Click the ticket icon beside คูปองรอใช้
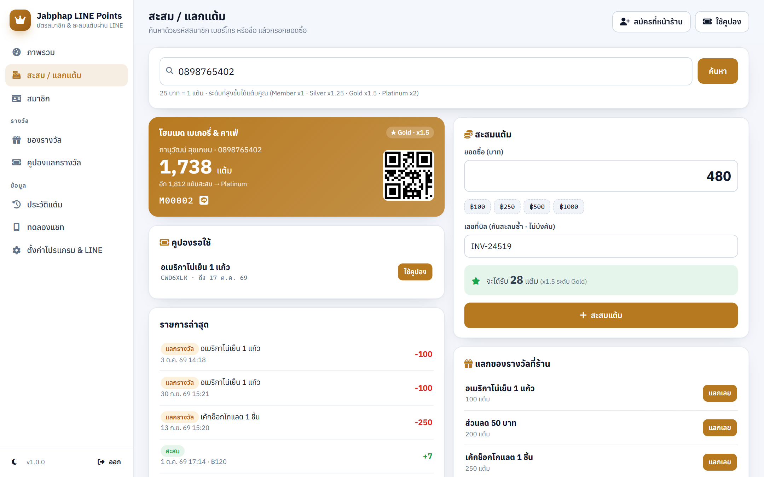This screenshot has height=477, width=764. pos(164,242)
